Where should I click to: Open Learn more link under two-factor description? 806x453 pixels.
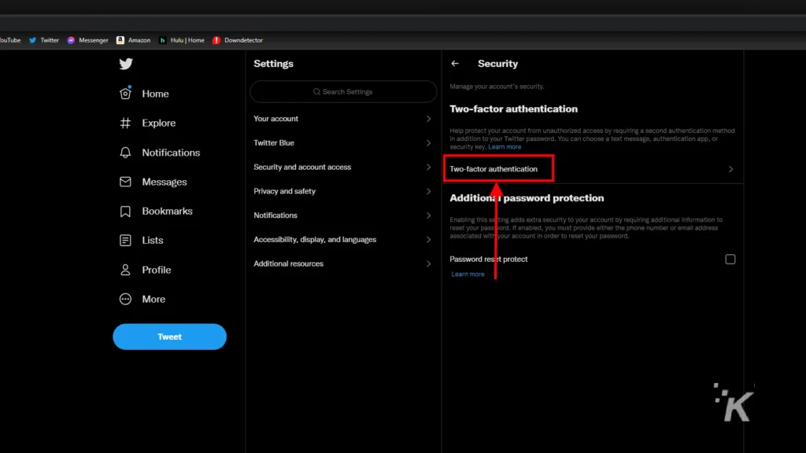505,147
